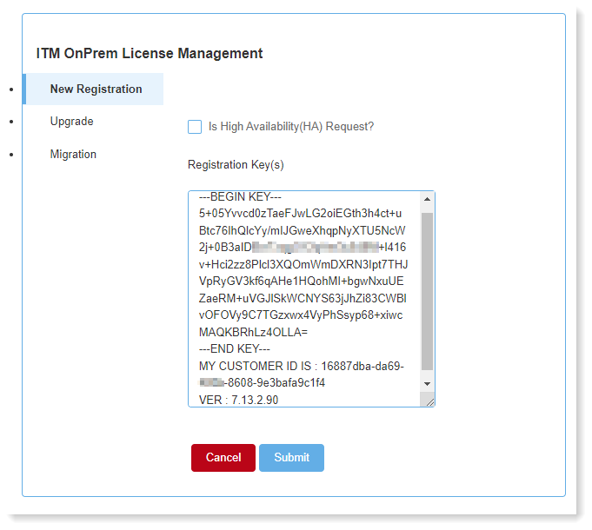Click the up arrow of the key textarea scrollbar
This screenshot has height=530, width=592.
[x=427, y=199]
